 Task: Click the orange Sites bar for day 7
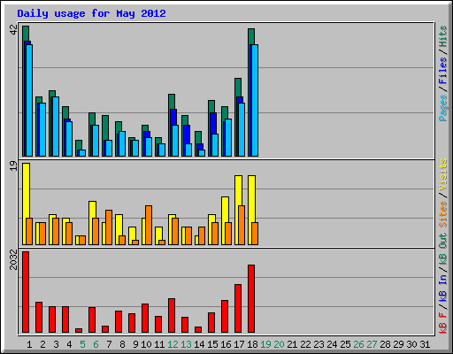tap(109, 227)
